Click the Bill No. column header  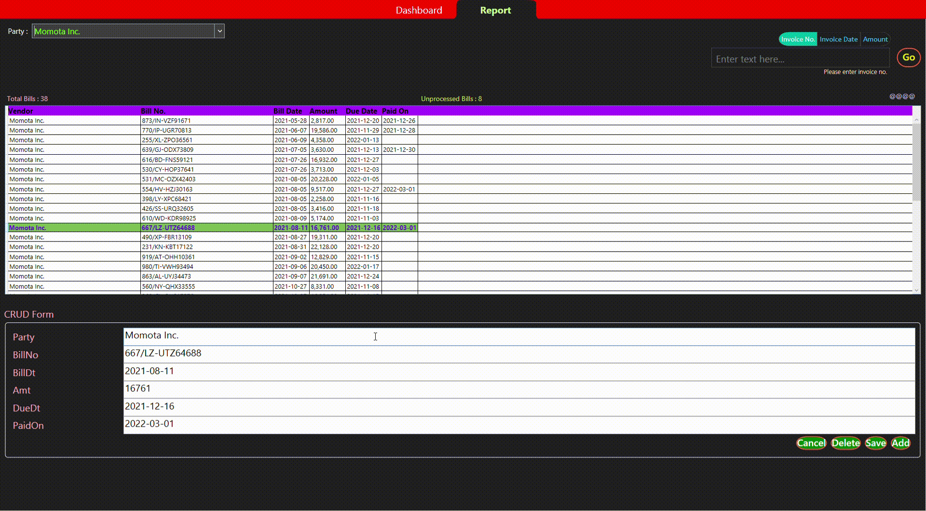[206, 111]
